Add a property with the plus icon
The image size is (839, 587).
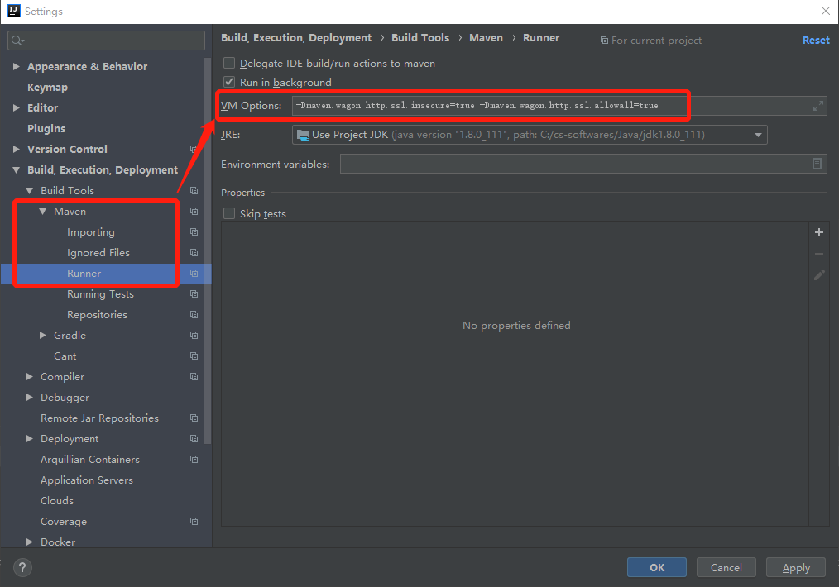coord(818,232)
